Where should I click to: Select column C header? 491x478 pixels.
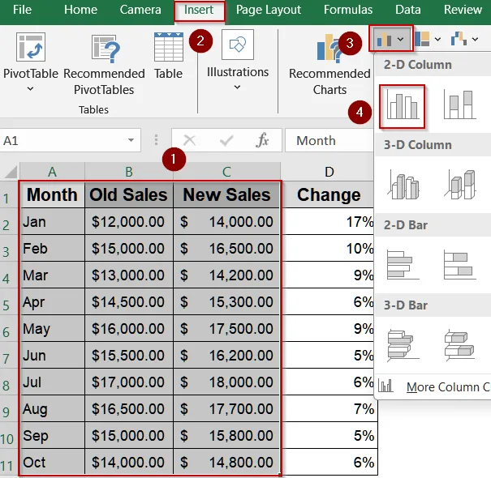226,172
